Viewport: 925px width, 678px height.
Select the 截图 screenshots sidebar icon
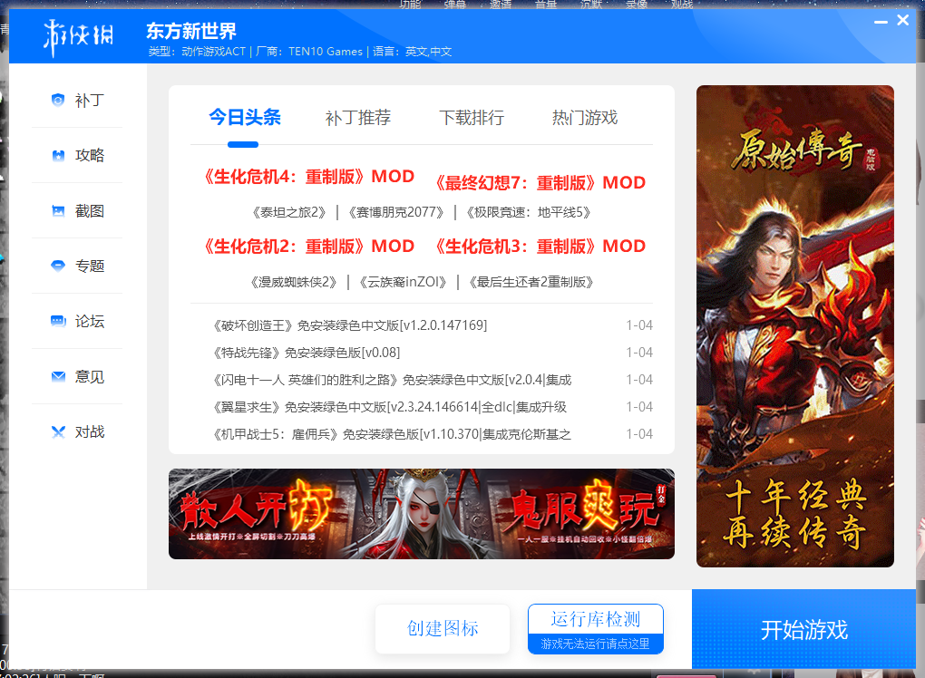click(58, 211)
